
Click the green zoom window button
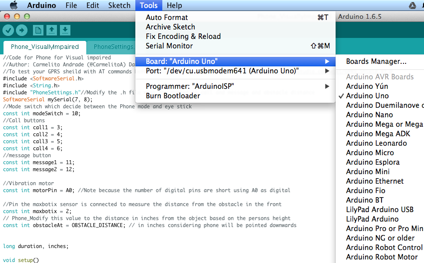coord(27,16)
